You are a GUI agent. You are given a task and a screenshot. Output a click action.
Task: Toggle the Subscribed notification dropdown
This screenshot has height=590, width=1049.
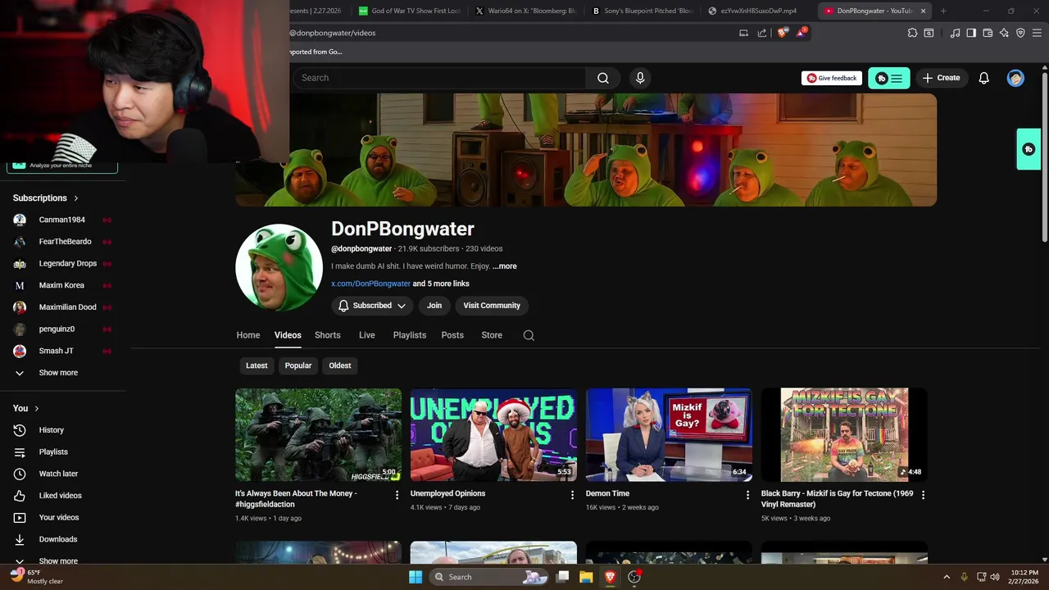coord(373,306)
